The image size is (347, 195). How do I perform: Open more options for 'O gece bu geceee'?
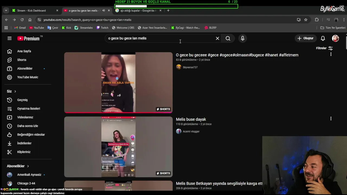click(x=331, y=54)
